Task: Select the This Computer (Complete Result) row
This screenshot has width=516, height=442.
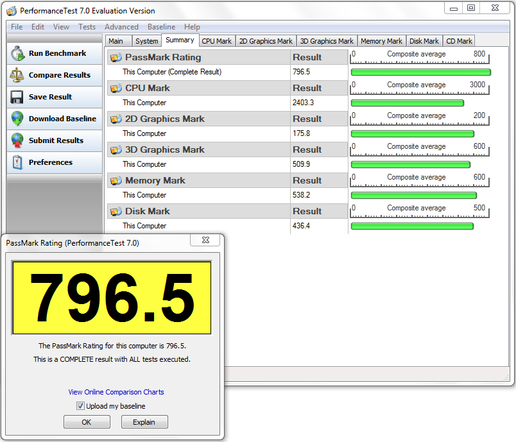Action: coord(227,72)
